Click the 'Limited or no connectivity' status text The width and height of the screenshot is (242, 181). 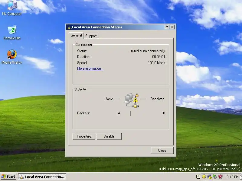(x=147, y=51)
